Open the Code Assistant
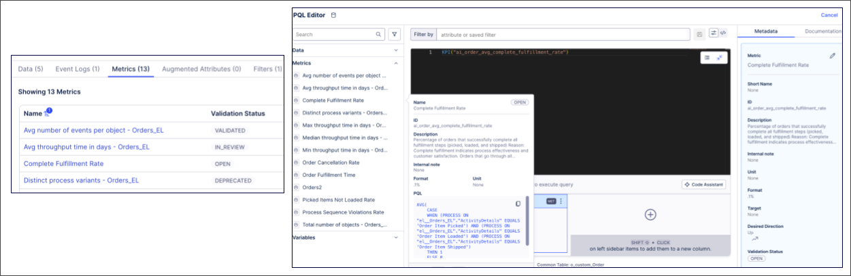Screen dimensions: 851x276 coord(704,184)
